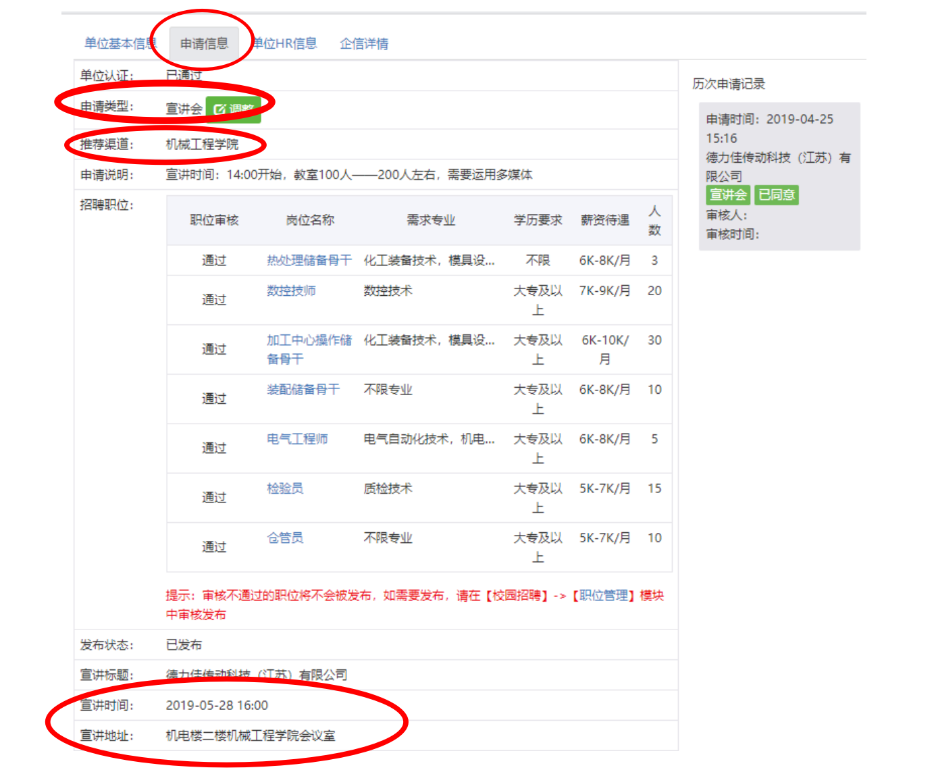The width and height of the screenshot is (936, 772).
Task: Click the 检验员 job link
Action: tap(285, 488)
